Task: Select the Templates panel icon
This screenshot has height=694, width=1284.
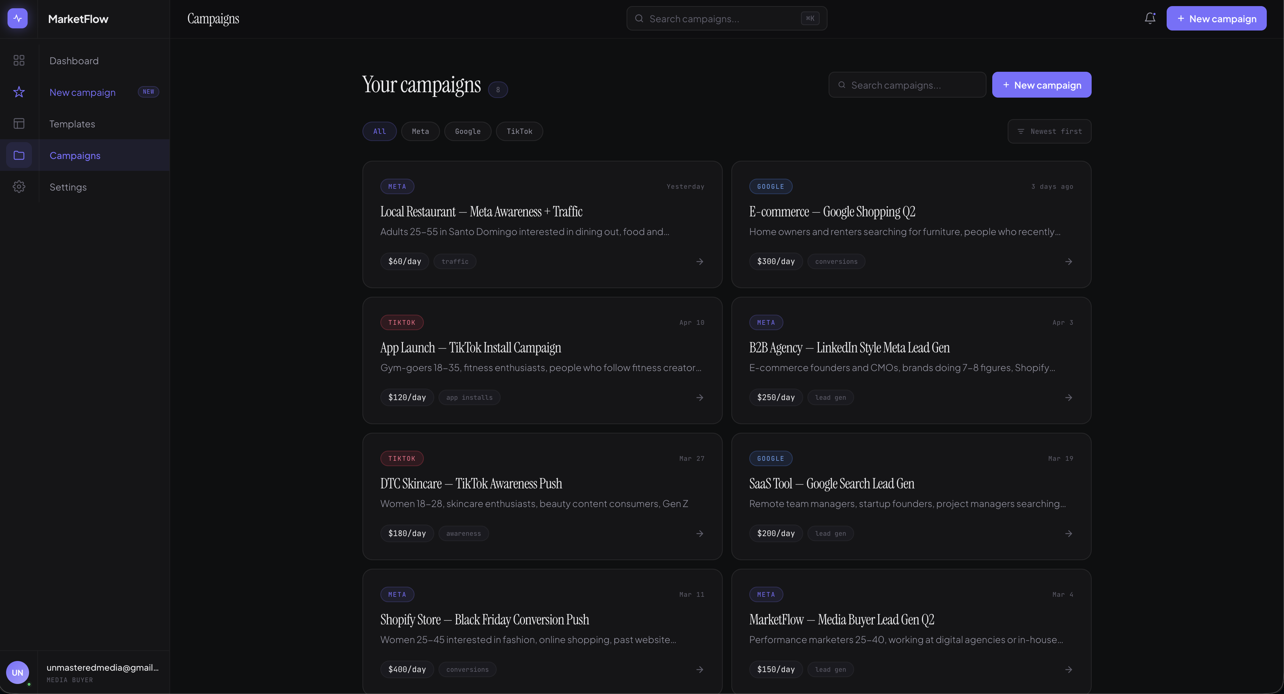Action: coord(19,123)
